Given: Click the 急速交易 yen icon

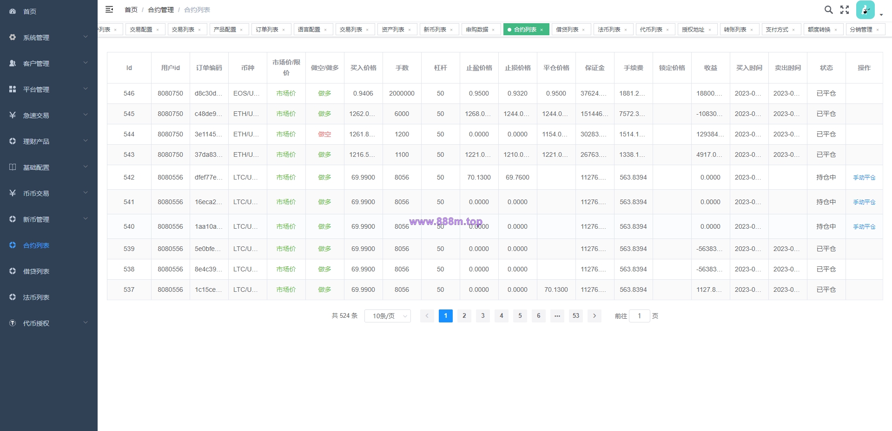Looking at the screenshot, I should (13, 115).
